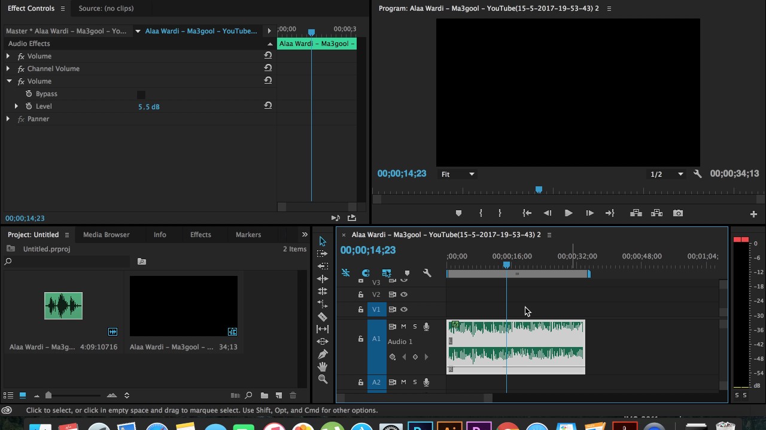Click the Lift button
This screenshot has height=430, width=766.
click(636, 213)
